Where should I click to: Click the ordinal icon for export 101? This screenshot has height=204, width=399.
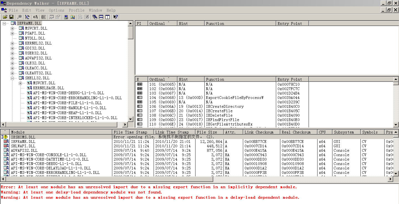click(140, 84)
